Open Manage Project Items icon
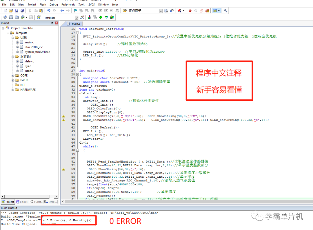313x230 pixels. pos(90,17)
